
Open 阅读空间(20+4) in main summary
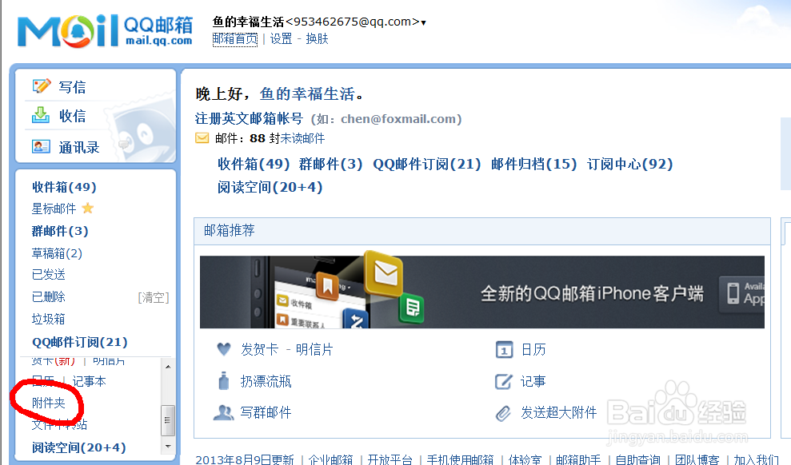point(270,187)
